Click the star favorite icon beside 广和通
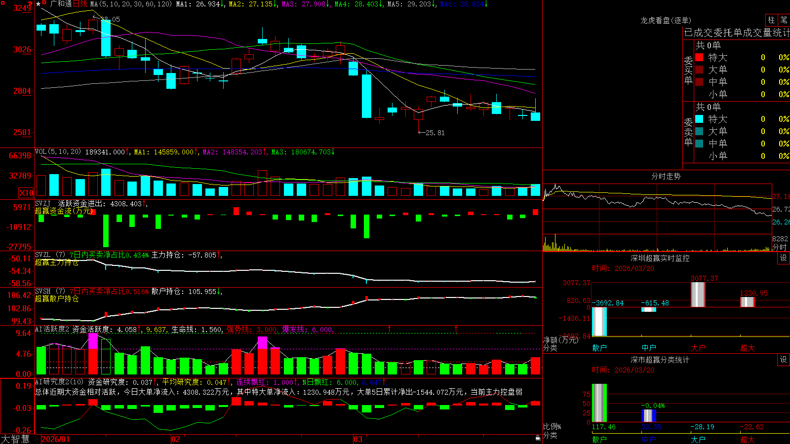The width and height of the screenshot is (790, 444). click(38, 4)
